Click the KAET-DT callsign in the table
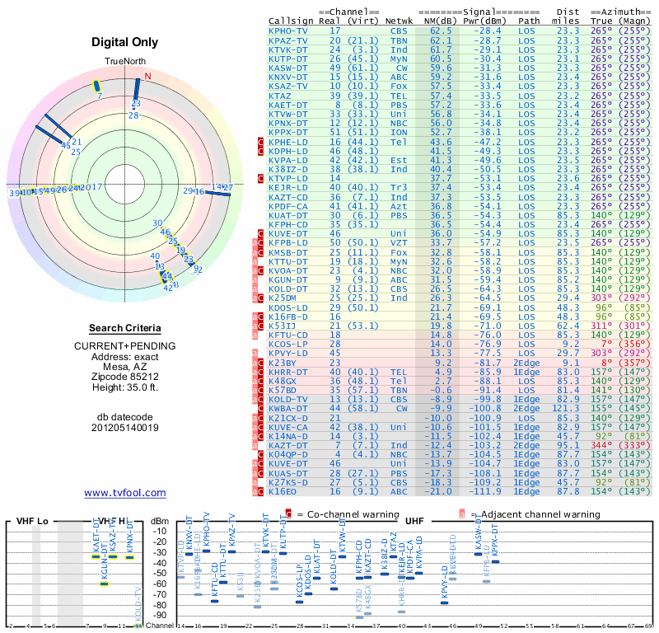 tap(287, 105)
